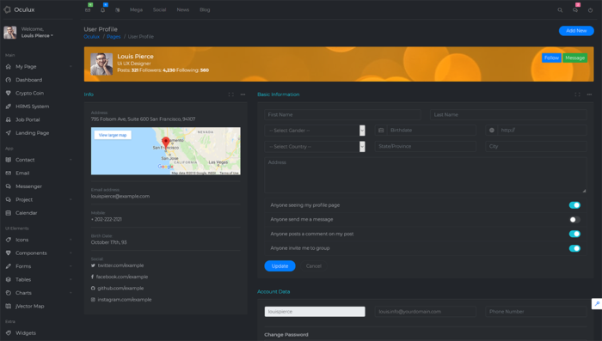602x341 pixels.
Task: Click the green Message button
Action: (574, 58)
